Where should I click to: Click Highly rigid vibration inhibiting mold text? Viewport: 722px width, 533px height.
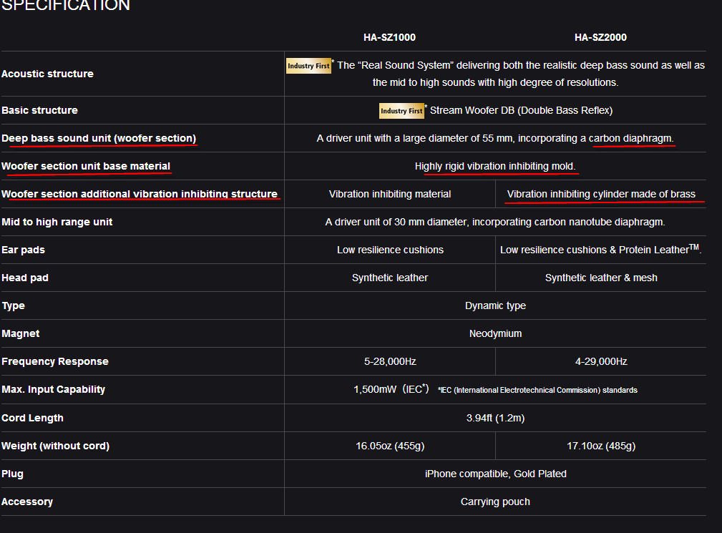[x=495, y=166]
